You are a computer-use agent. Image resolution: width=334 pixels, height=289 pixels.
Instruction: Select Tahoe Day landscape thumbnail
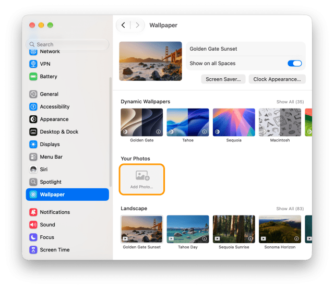pos(188,229)
